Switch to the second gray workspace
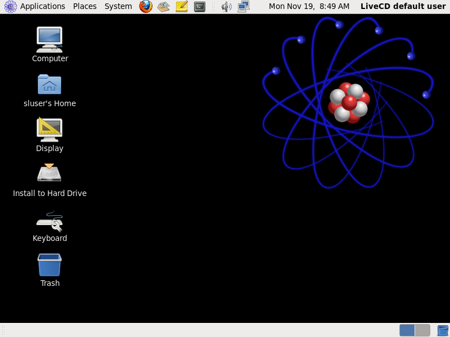This screenshot has width=450, height=337. tap(422, 330)
